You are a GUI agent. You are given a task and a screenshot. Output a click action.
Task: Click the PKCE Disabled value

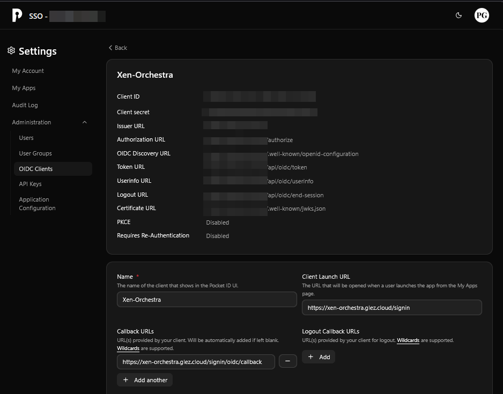(x=218, y=222)
